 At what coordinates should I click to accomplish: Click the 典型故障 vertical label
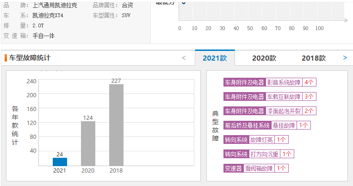coord(216,126)
